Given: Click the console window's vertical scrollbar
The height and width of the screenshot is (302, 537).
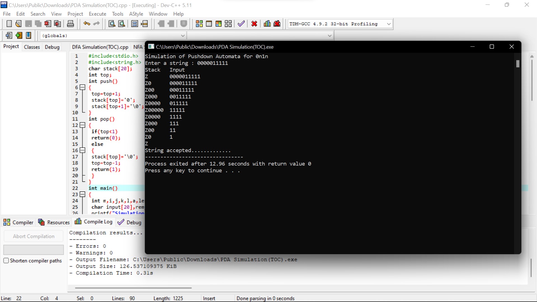Looking at the screenshot, I should point(517,64).
